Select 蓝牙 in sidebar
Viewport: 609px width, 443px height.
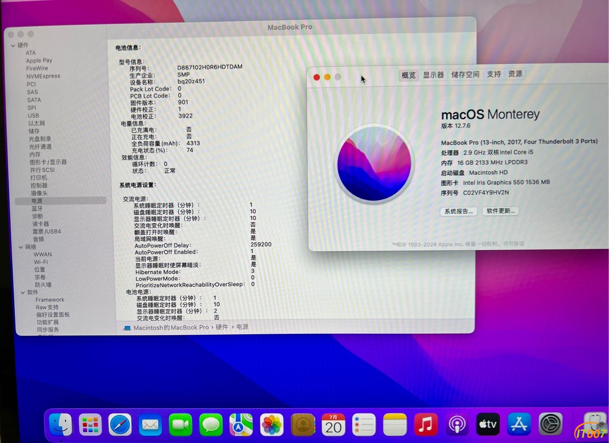(x=37, y=209)
